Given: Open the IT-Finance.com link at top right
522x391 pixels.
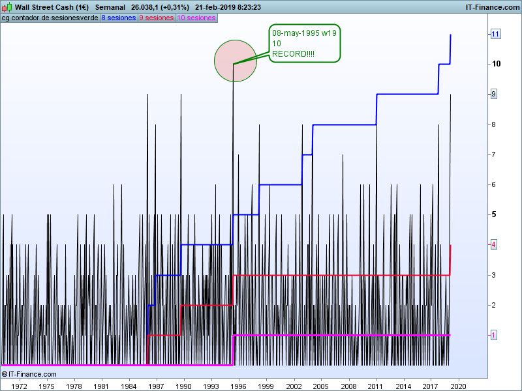Looking at the screenshot, I should coord(491,7).
